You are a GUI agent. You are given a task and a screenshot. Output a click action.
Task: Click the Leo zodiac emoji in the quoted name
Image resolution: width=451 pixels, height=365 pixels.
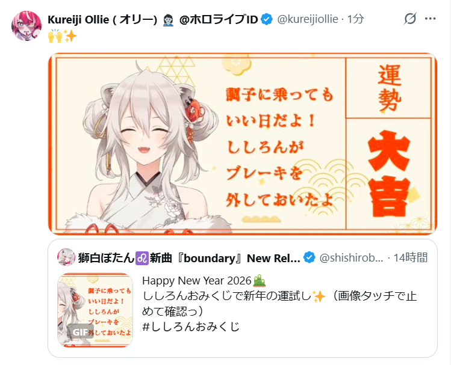[x=142, y=258]
